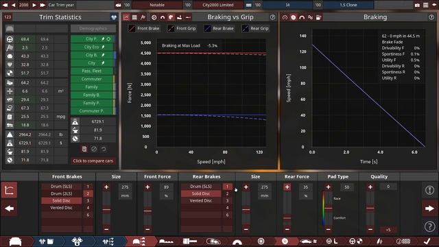Increase pad type value with plus
The image size is (439, 247).
(x=329, y=187)
